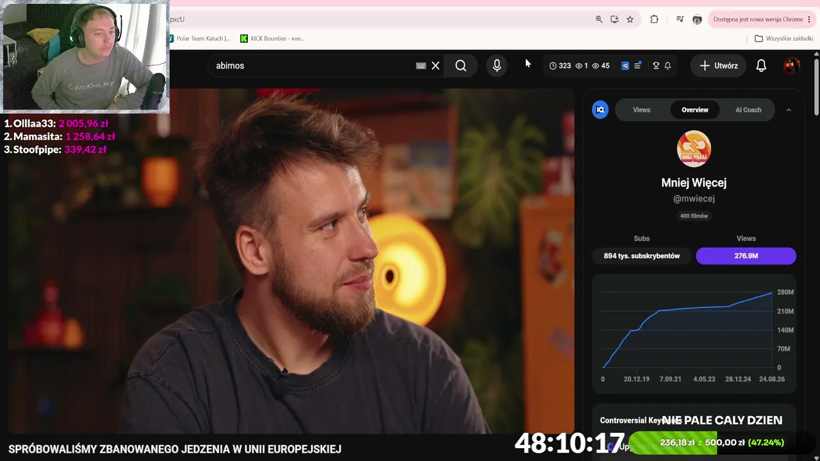
Task: Click the eye icon showing 1
Action: [x=578, y=65]
